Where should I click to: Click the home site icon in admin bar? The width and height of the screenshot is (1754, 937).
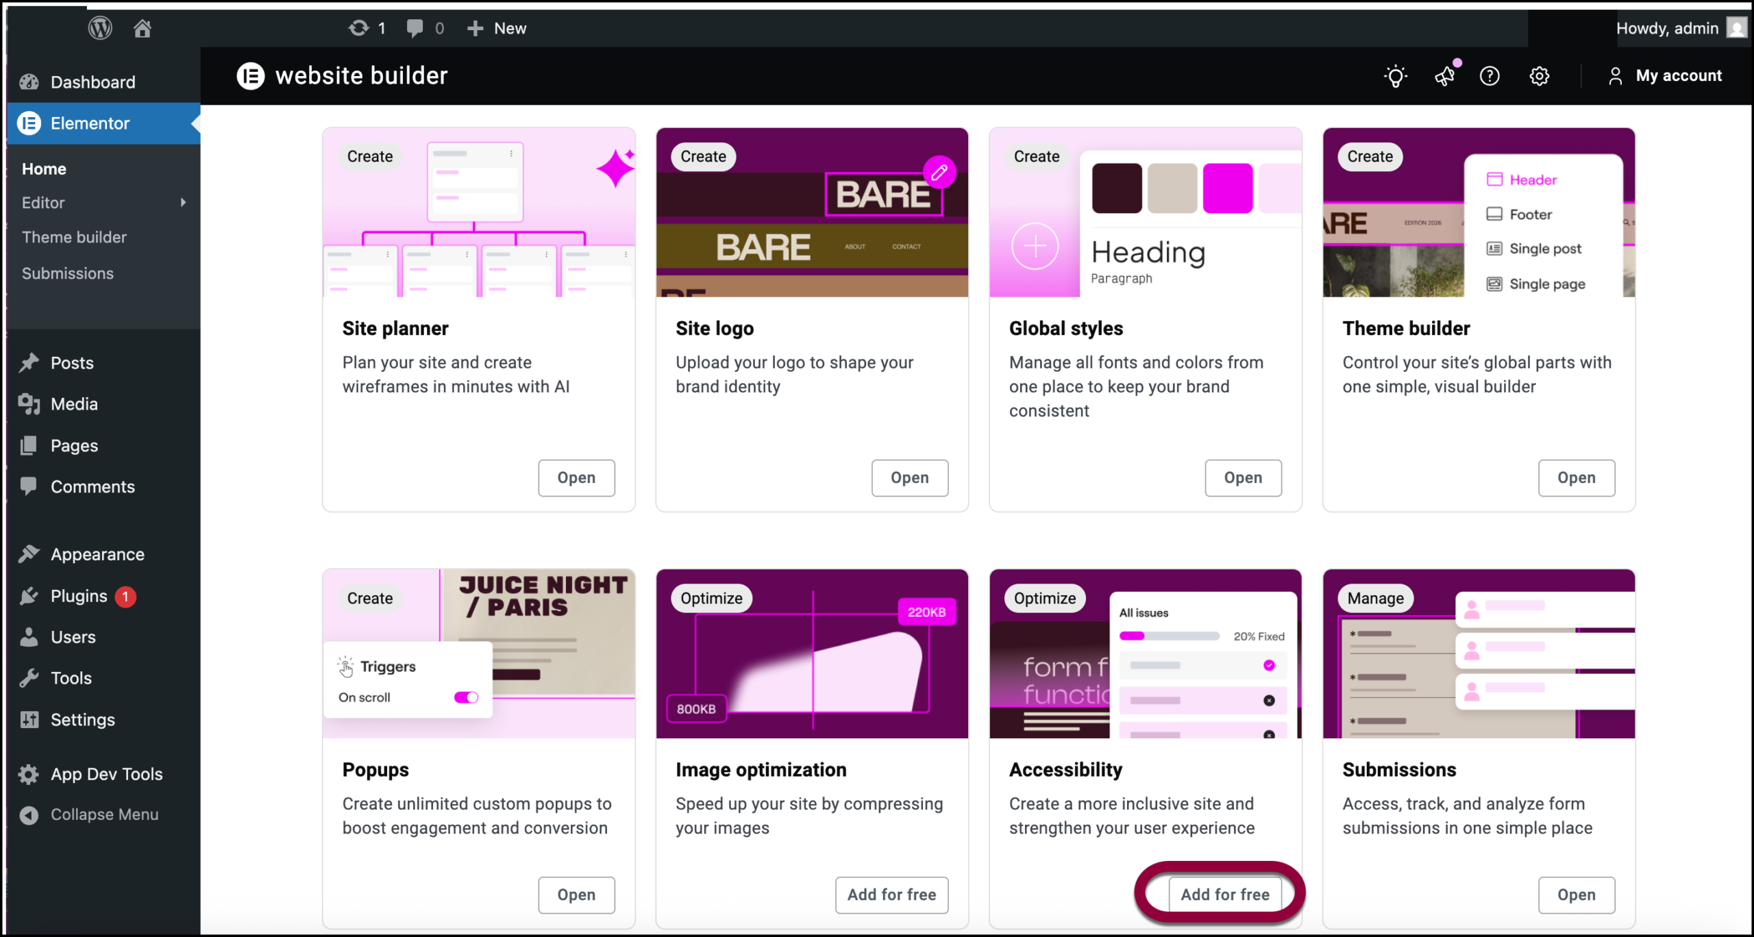tap(143, 28)
